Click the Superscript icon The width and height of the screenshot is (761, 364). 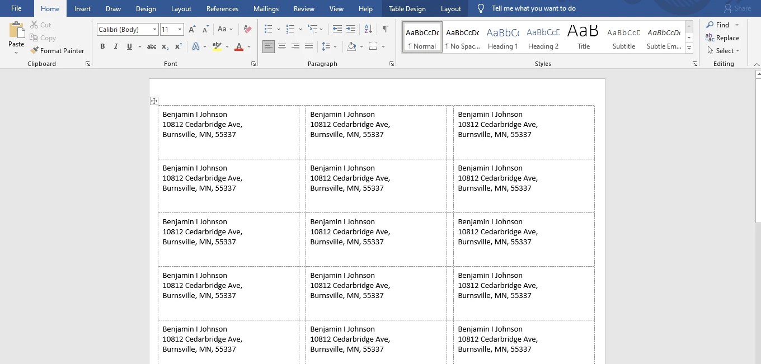pos(178,46)
